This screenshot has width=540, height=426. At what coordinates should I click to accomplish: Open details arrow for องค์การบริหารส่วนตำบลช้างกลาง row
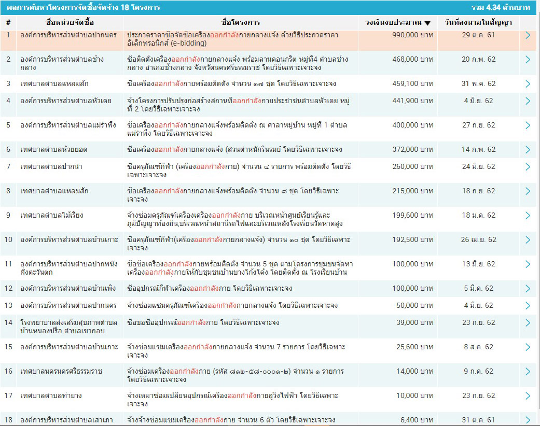(528, 60)
